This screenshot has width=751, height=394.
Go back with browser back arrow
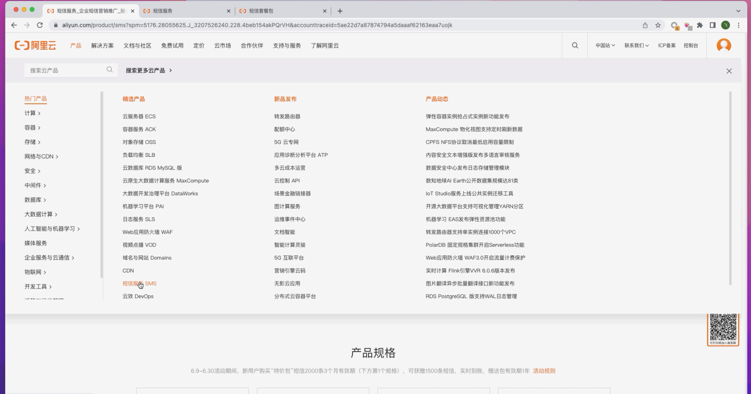click(14, 25)
